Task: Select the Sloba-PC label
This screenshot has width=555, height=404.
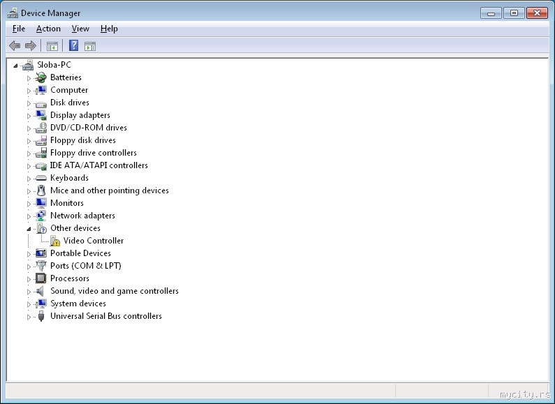Action: (x=54, y=65)
